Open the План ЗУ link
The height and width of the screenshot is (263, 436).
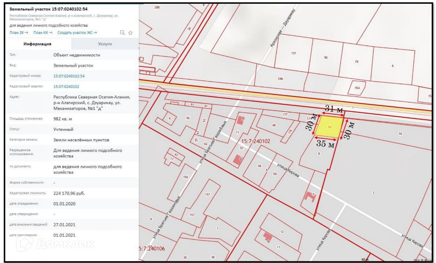(19, 33)
